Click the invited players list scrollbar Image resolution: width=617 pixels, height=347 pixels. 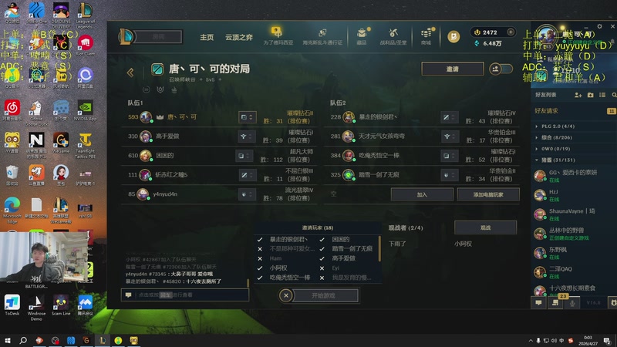[379, 248]
